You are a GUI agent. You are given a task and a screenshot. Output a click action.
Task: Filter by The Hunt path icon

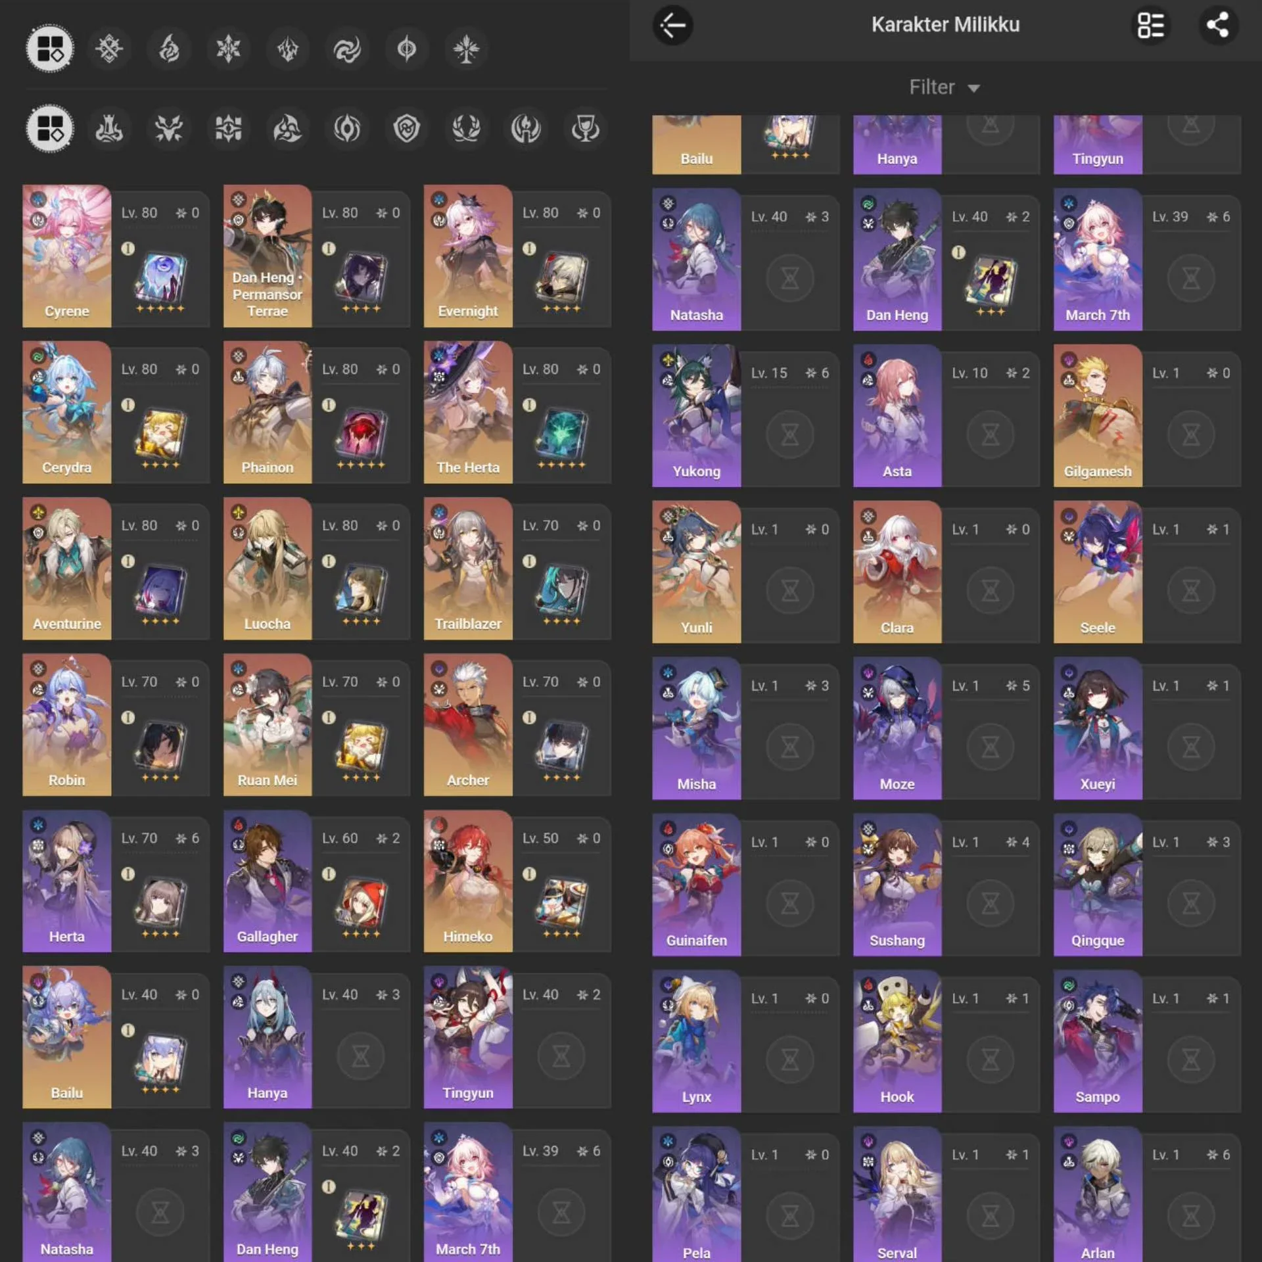click(x=169, y=128)
